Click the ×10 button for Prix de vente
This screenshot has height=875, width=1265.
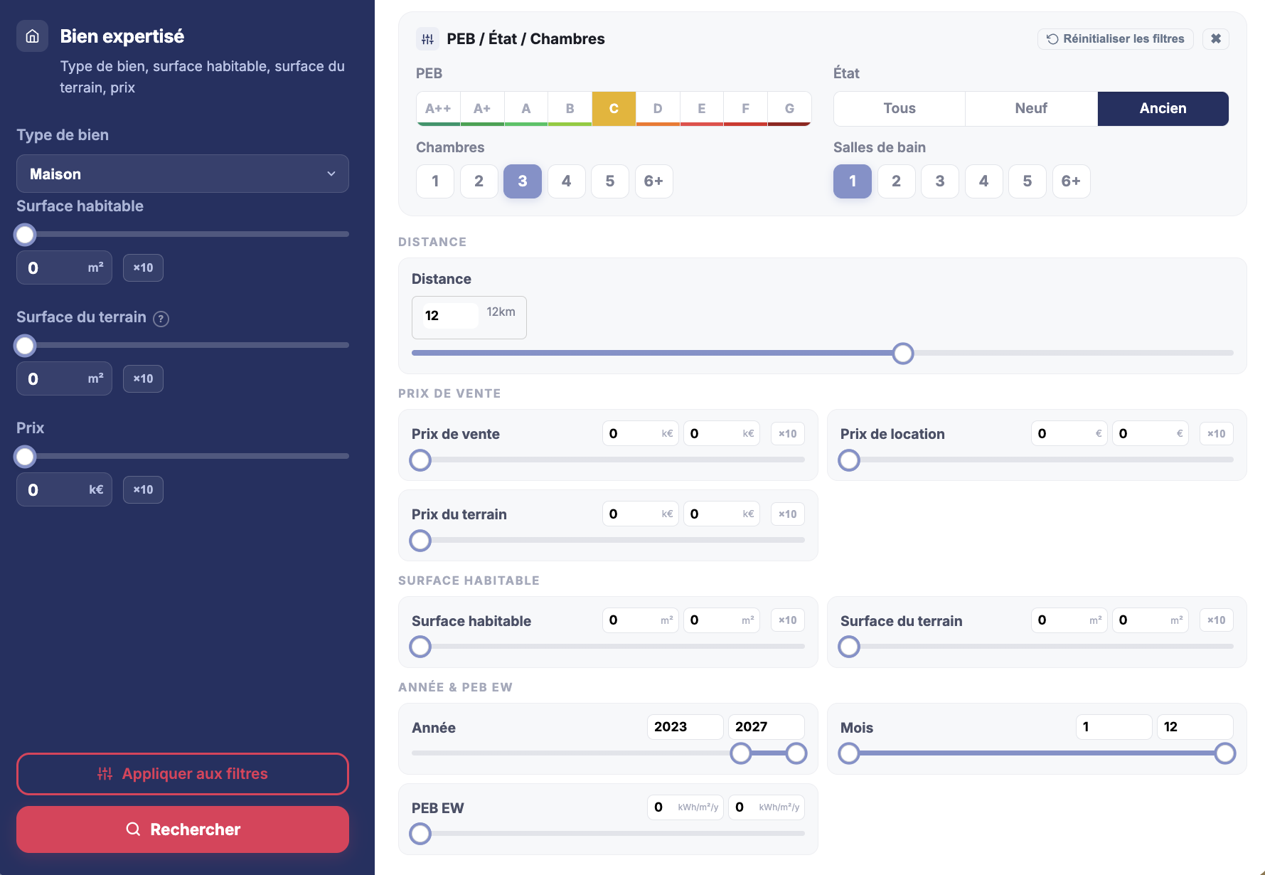point(787,433)
